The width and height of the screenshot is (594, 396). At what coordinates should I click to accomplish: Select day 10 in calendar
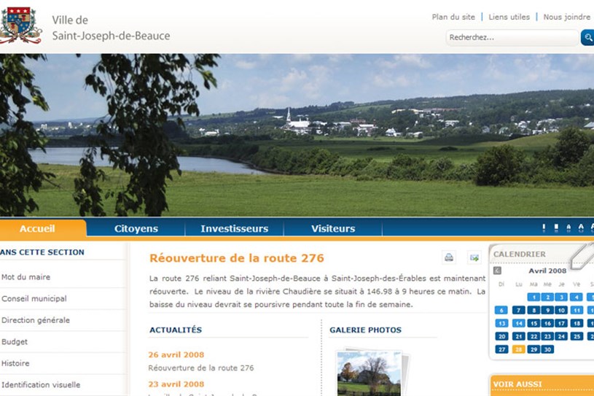(561, 311)
